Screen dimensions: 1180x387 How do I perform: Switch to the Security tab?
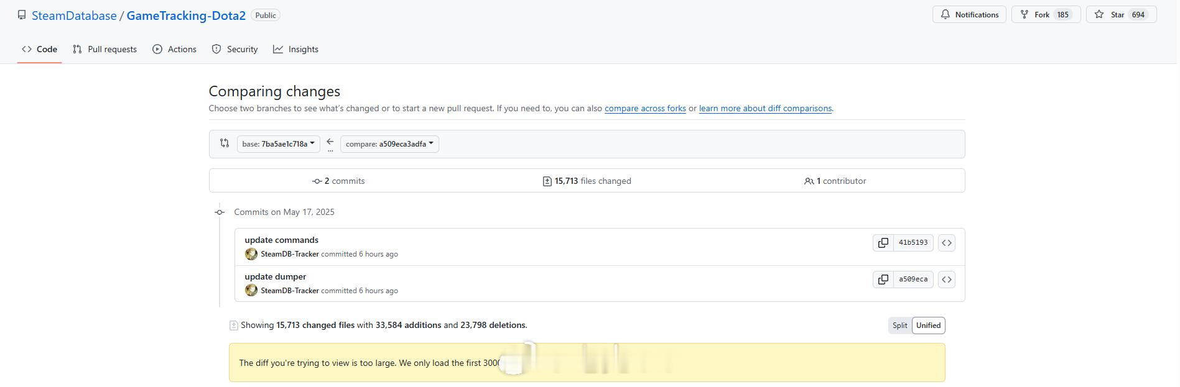(x=235, y=49)
